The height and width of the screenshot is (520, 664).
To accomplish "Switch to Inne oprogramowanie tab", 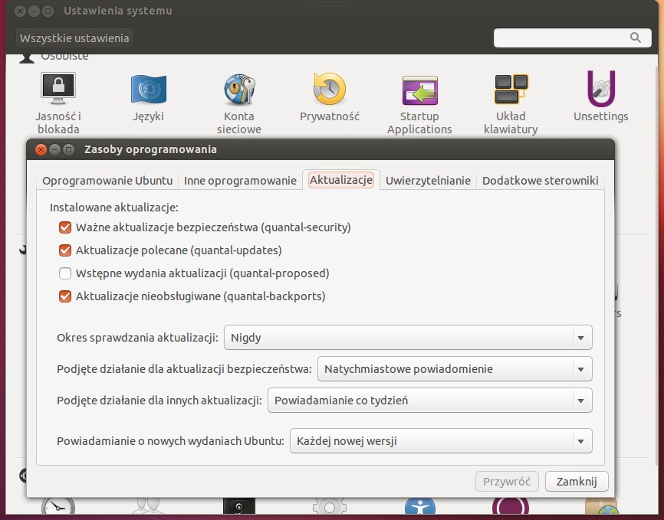I will 240,181.
